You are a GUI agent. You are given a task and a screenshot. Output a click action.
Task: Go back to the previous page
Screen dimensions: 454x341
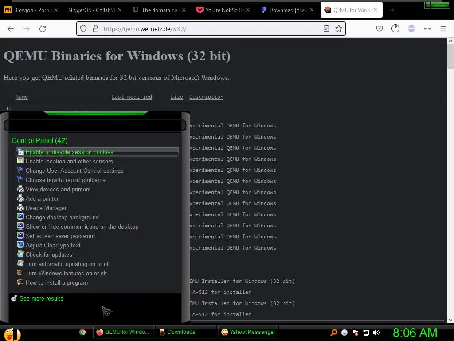pos(11,28)
